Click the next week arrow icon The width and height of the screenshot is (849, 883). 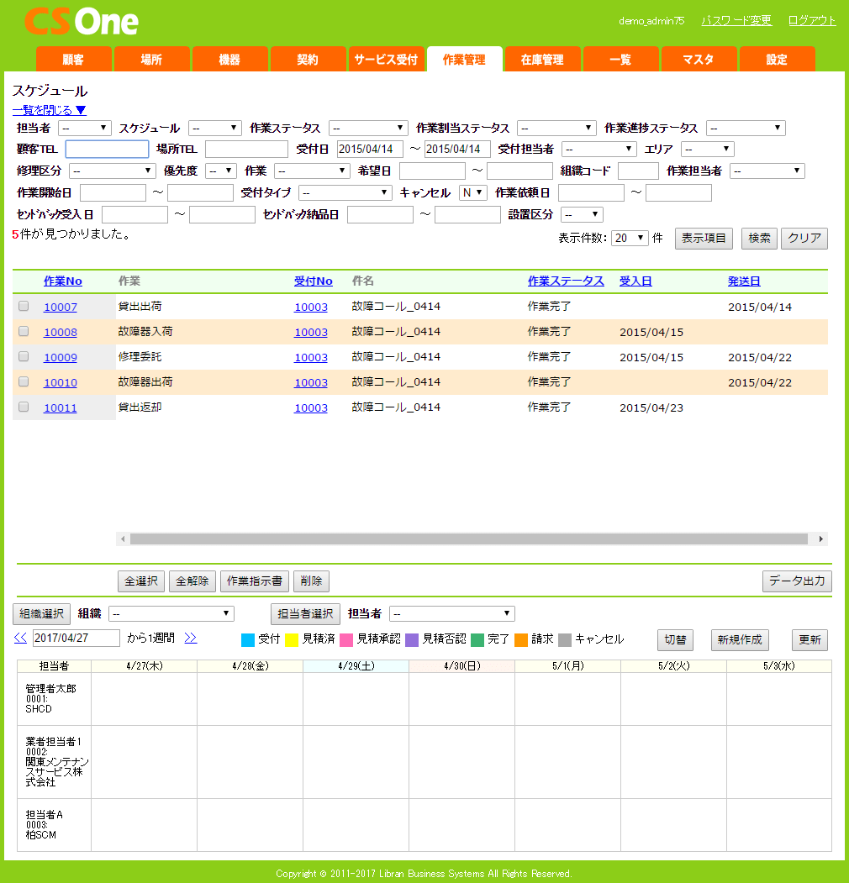pos(190,638)
